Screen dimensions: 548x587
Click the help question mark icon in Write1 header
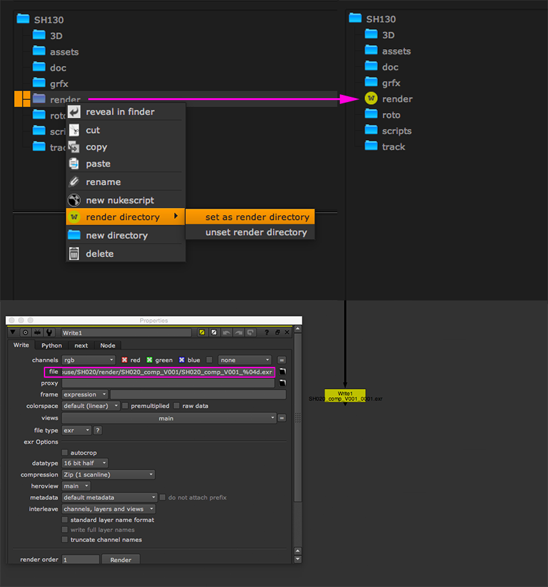point(266,333)
